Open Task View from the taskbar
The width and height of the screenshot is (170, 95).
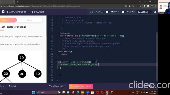coord(63,92)
